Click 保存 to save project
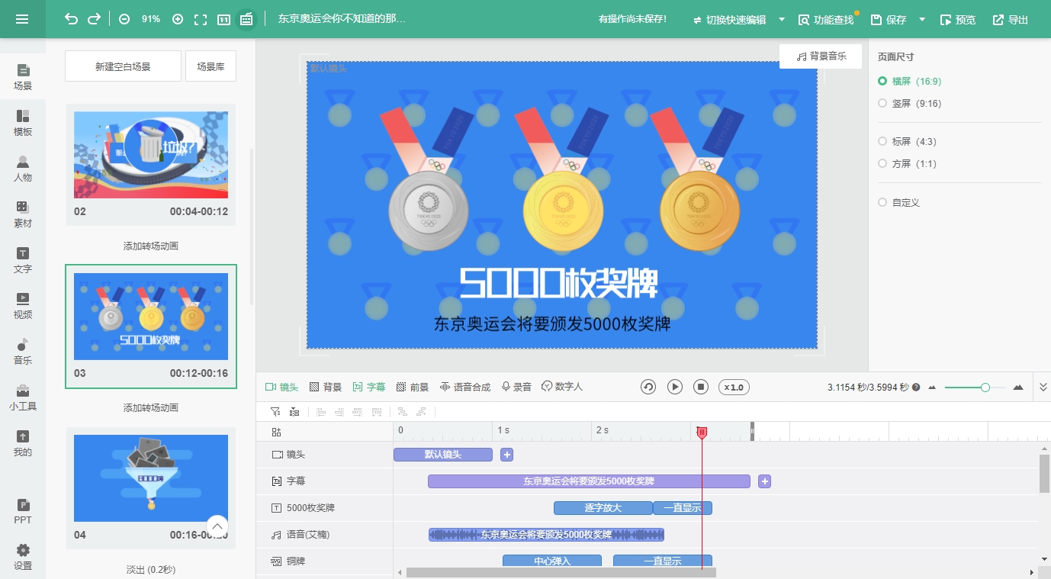This screenshot has width=1051, height=579. click(889, 20)
